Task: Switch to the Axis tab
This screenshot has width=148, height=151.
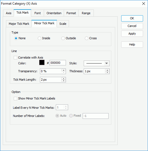Action: 8,13
